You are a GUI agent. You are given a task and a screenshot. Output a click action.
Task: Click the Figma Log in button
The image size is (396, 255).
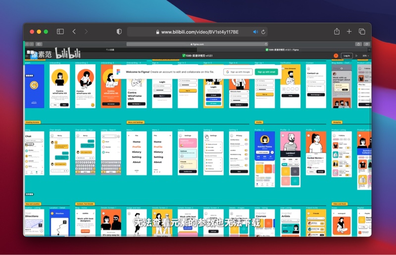click(x=346, y=55)
